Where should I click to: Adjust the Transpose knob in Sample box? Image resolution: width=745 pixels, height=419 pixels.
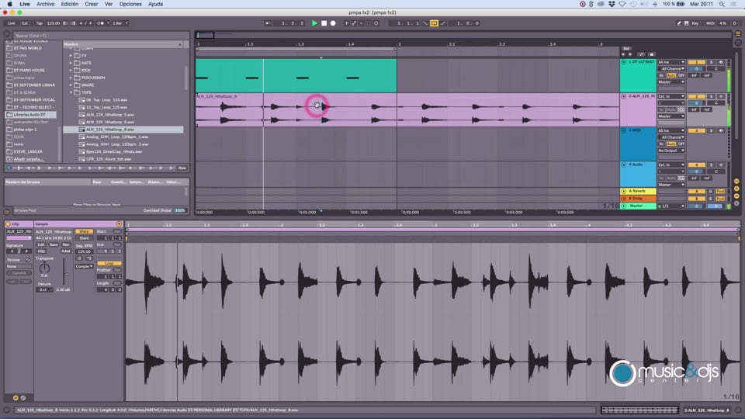click(x=44, y=268)
